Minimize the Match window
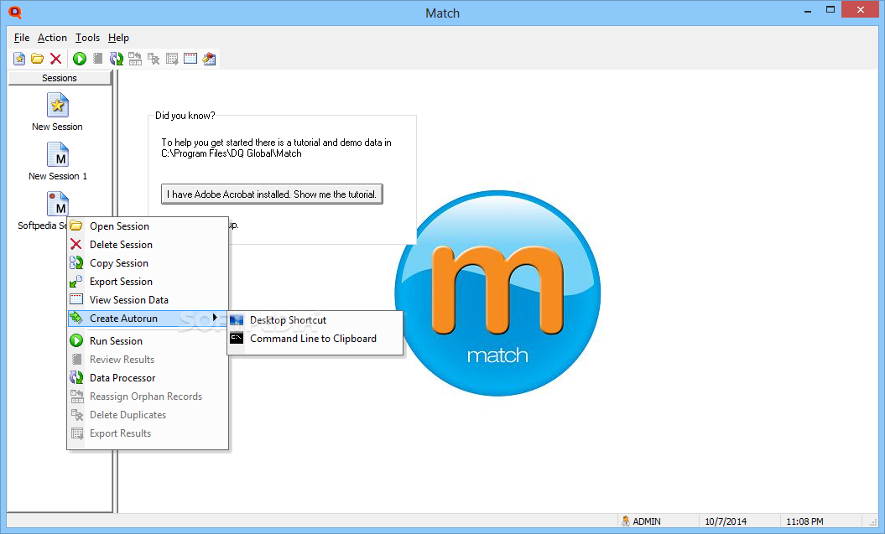Screen dimensions: 885x534 coord(808,9)
